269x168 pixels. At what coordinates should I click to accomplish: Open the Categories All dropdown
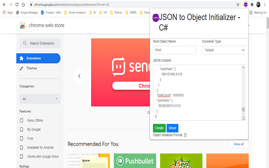tap(40, 99)
